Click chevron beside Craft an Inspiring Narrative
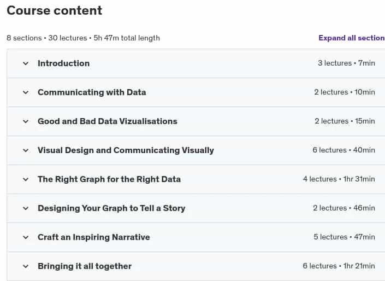Viewport: 385px width, 281px height. tap(26, 237)
